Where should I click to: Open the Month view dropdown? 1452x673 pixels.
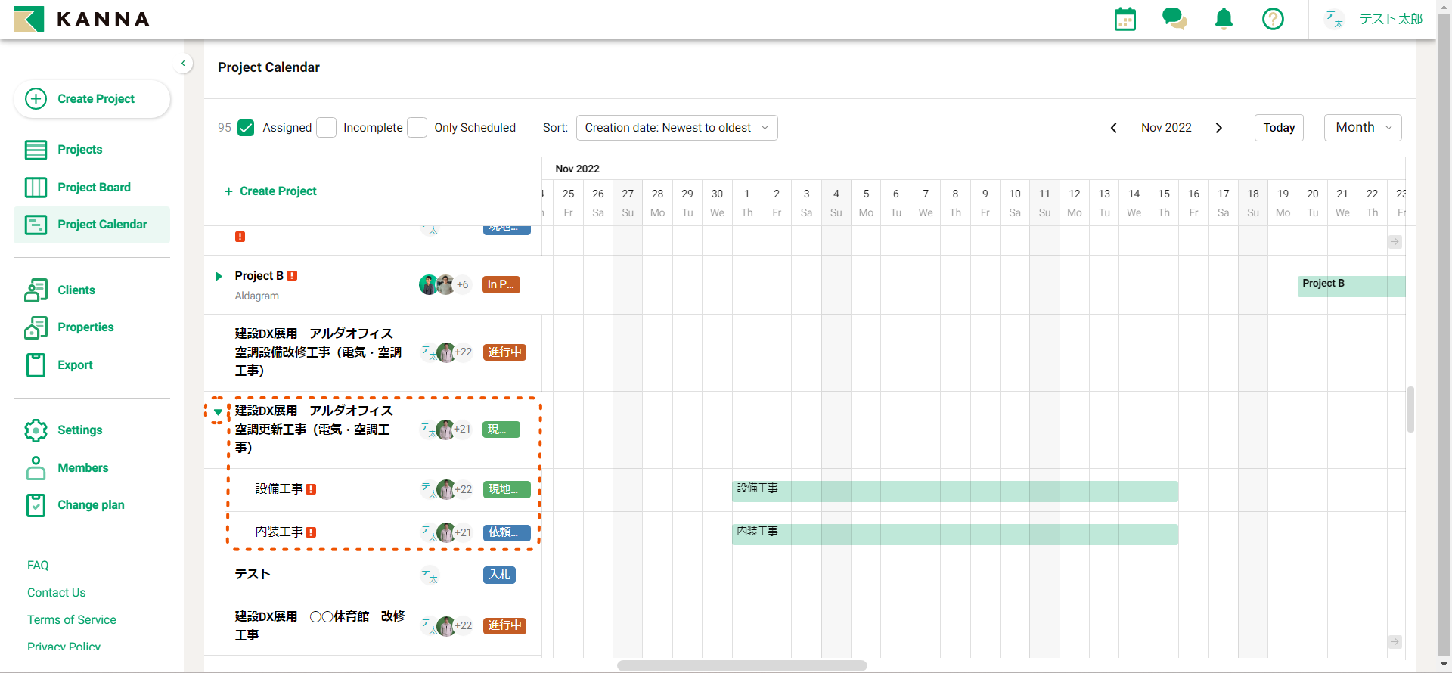pos(1362,128)
